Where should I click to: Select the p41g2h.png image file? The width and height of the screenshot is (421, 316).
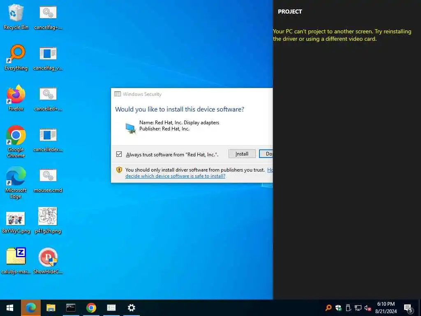48,221
